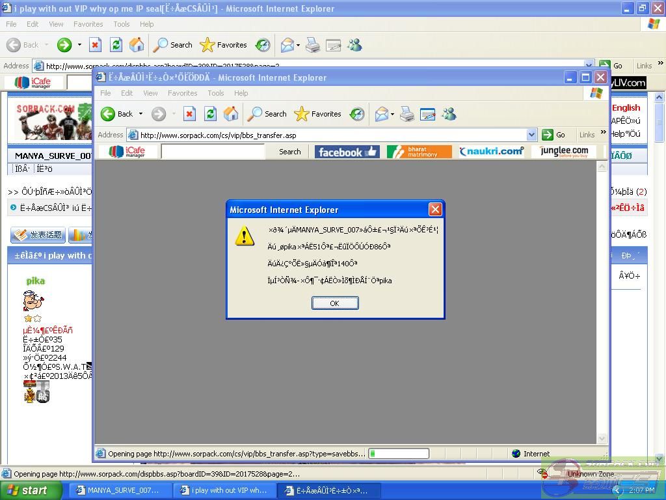
Task: Click the naukri.com toolbar link
Action: 491,152
